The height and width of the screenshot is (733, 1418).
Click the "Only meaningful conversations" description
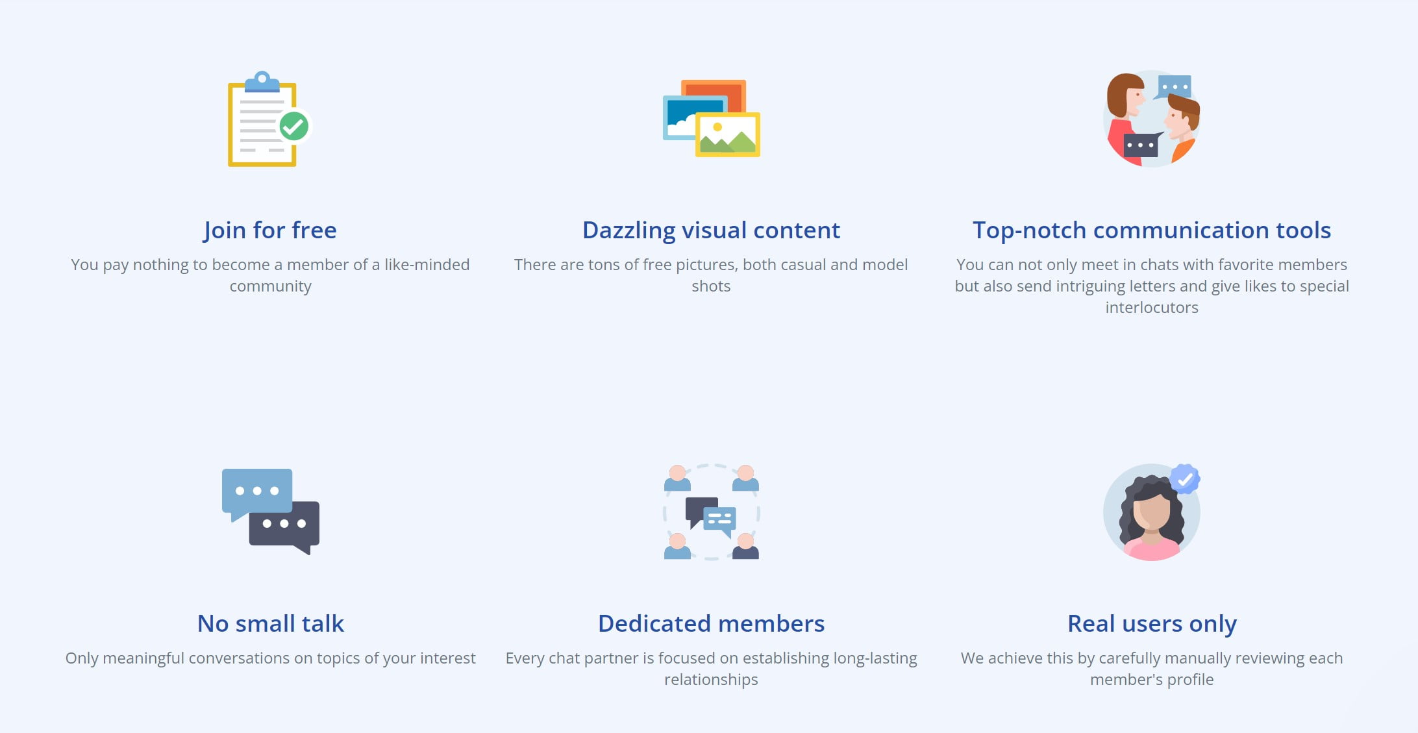coord(270,658)
